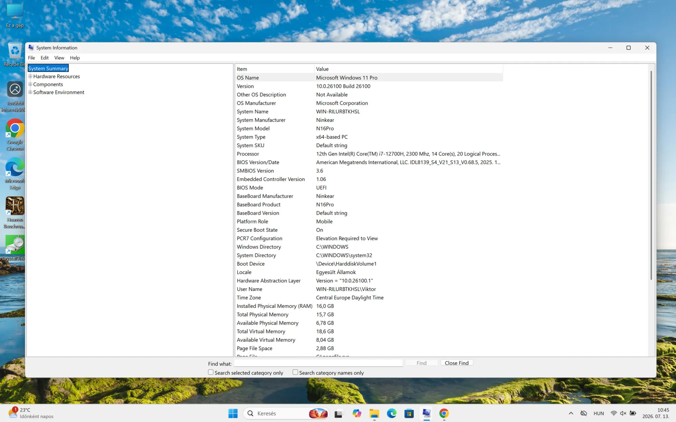Enable Search selected category only checkbox
Image resolution: width=676 pixels, height=422 pixels.
(x=211, y=372)
